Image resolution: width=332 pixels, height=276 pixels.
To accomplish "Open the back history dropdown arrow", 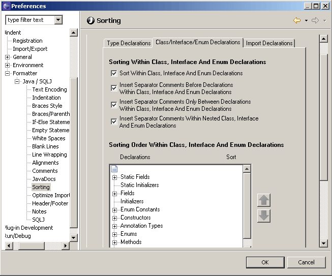I will [x=306, y=21].
